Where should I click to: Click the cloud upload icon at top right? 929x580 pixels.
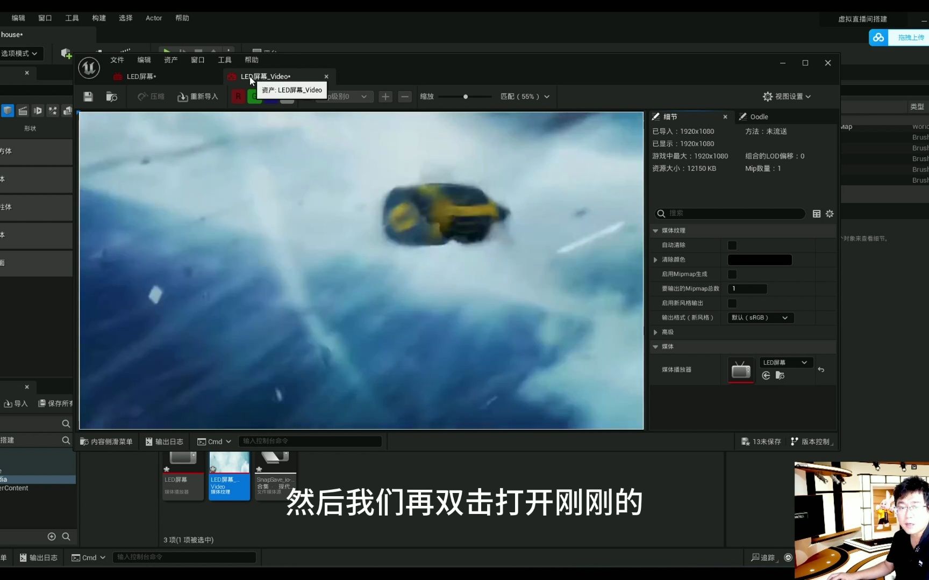(878, 38)
